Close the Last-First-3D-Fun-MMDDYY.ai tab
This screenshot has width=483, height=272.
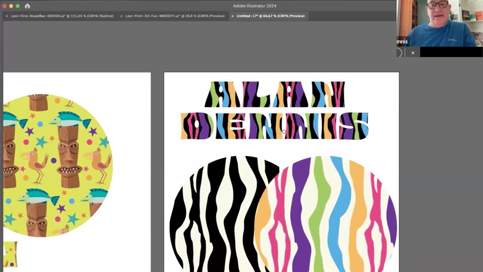[x=121, y=16]
